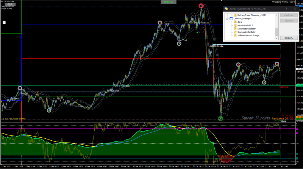Click the Удалить button
Viewport: 303px width, 169px height.
[289, 21]
